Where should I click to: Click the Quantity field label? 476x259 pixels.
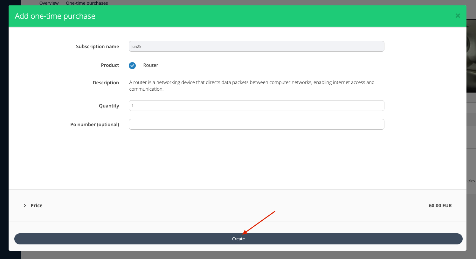(109, 106)
